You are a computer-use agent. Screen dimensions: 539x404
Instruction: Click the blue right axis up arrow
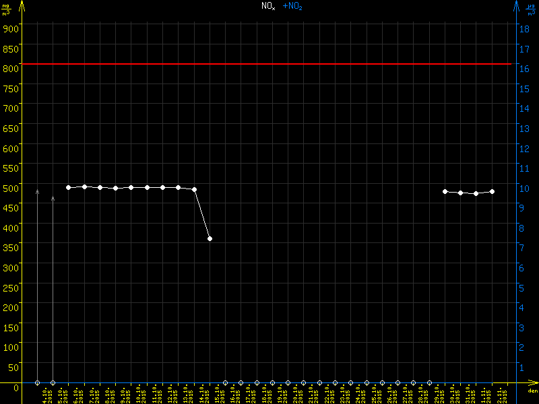pyautogui.click(x=516, y=7)
